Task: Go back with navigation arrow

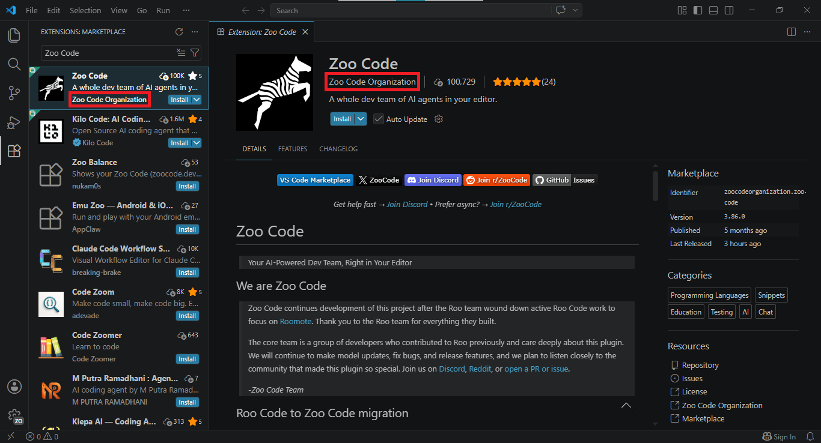Action: [245, 10]
